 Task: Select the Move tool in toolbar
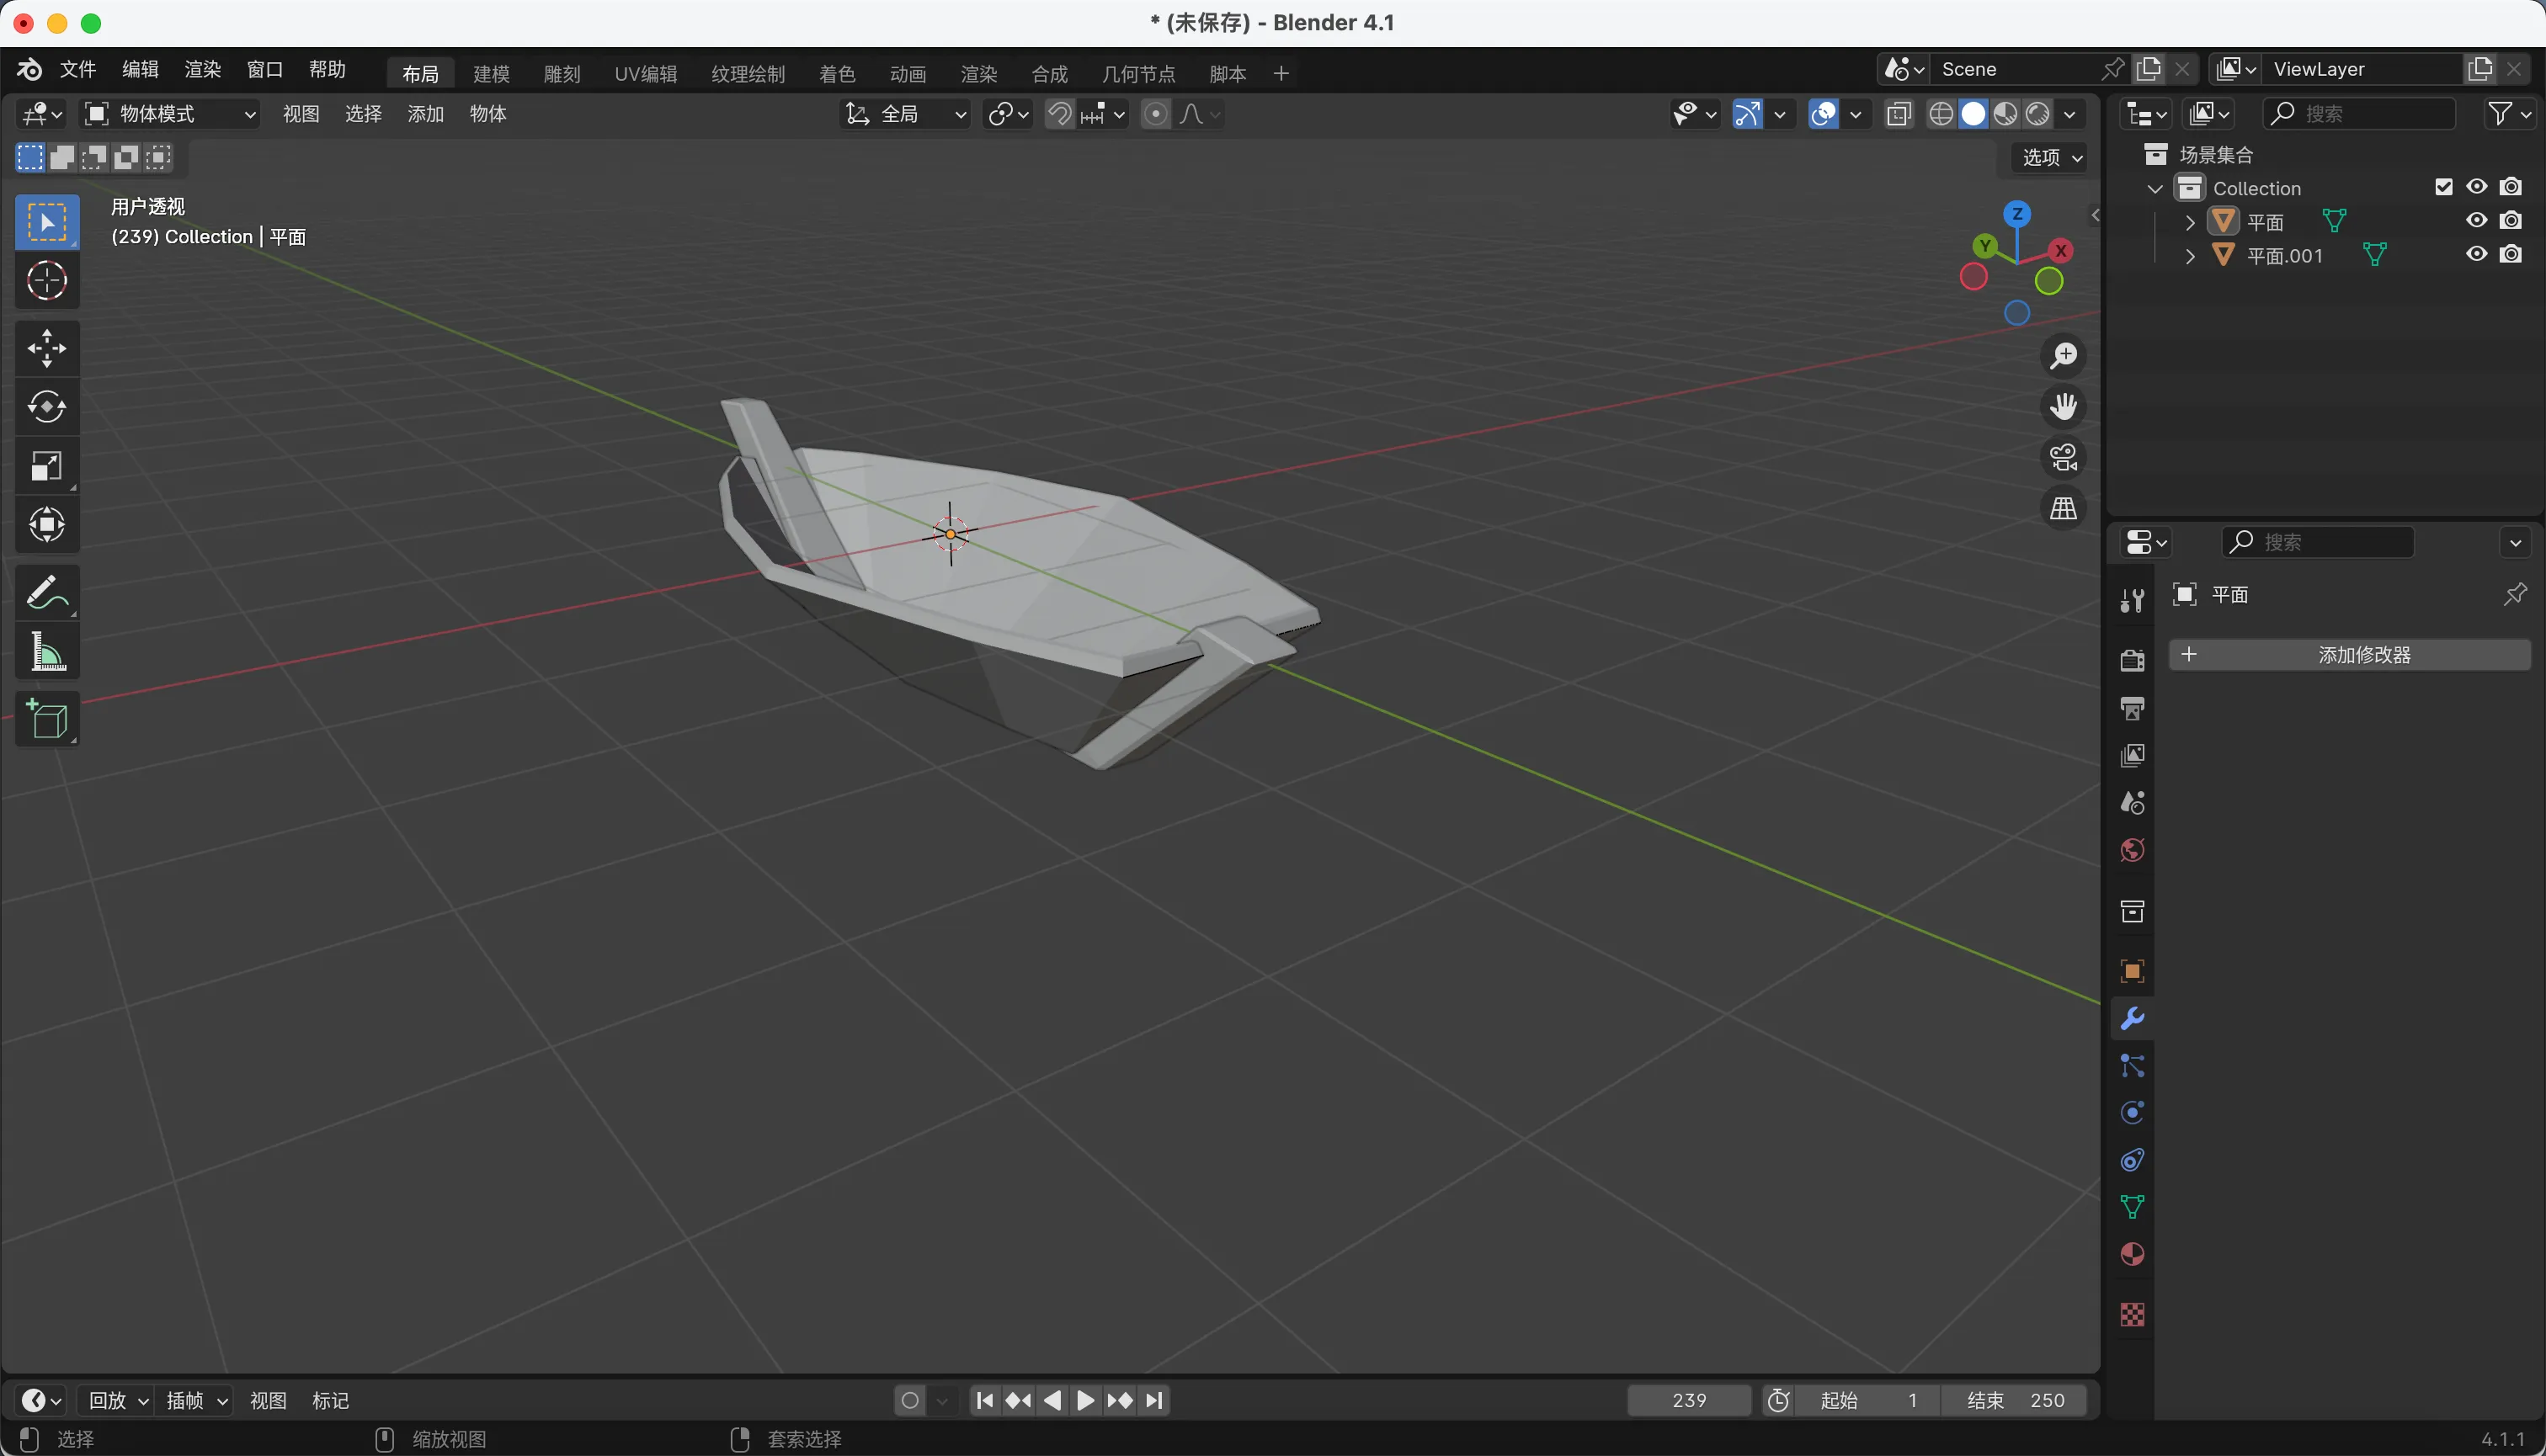click(x=46, y=349)
